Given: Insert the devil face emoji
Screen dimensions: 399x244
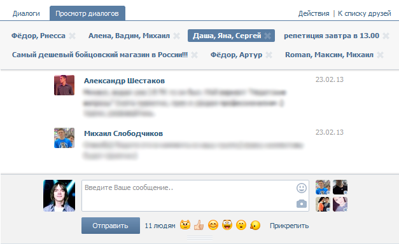Looking at the screenshot, I should click(x=185, y=225).
